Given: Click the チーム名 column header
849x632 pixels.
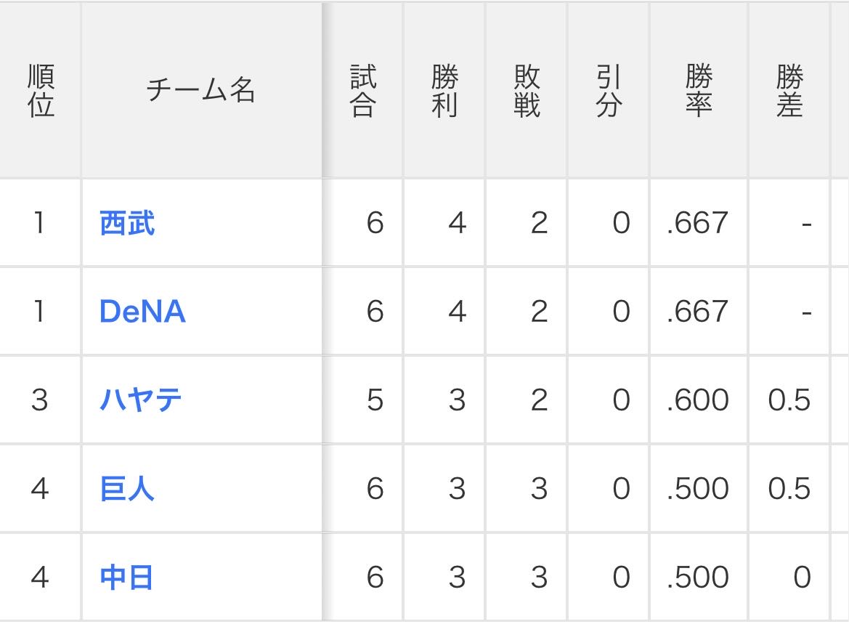Looking at the screenshot, I should (x=201, y=91).
